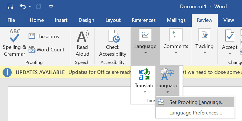242x121 pixels.
Task: Click the Accessibility group label
Action: coord(113,62)
